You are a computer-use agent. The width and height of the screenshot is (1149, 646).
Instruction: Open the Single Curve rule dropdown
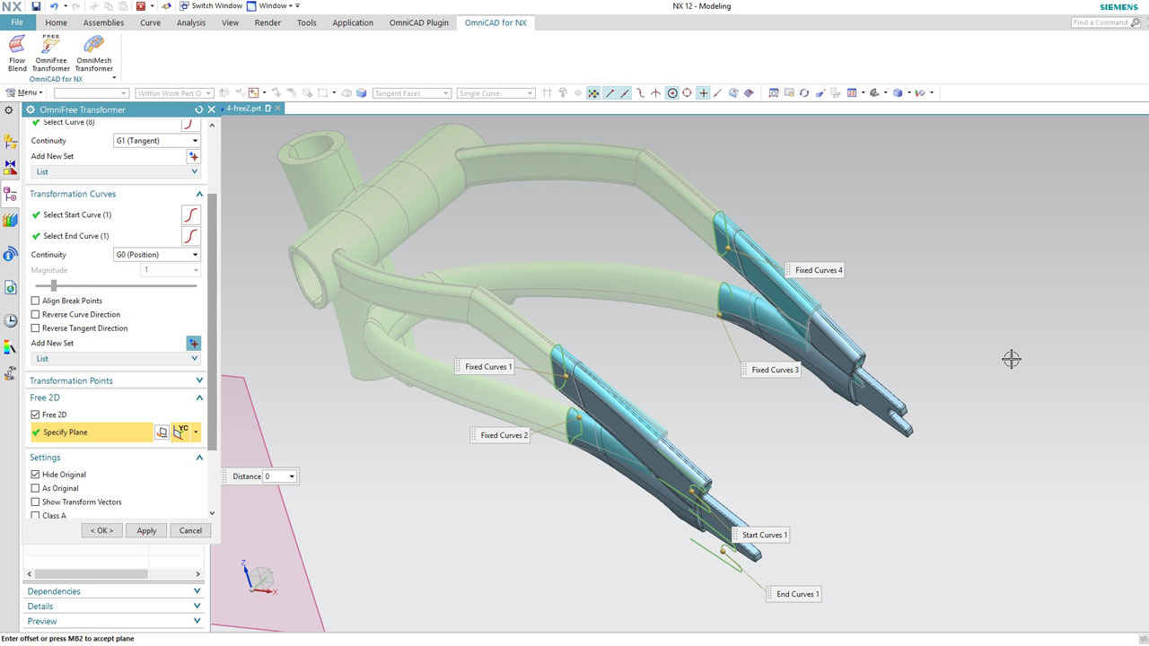point(496,93)
